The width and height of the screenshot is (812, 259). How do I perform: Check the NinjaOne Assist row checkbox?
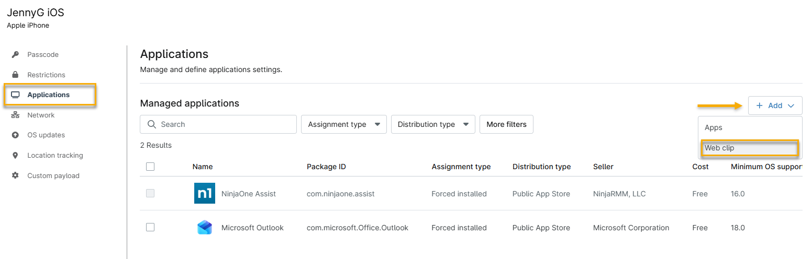coord(150,193)
